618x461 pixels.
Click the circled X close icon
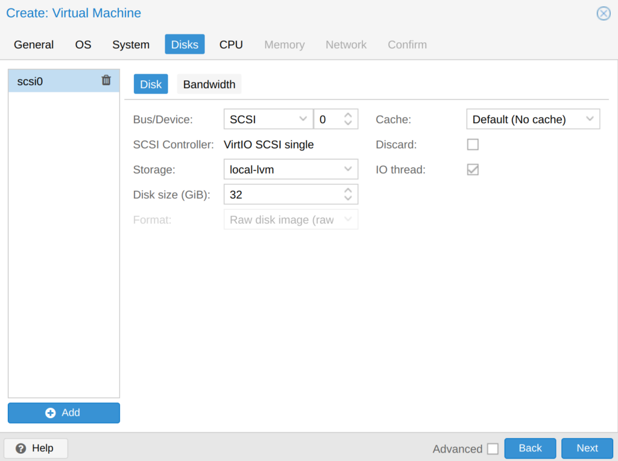pos(603,13)
